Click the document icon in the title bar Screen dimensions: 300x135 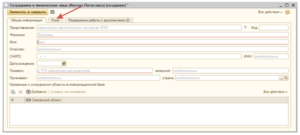(x=6, y=6)
